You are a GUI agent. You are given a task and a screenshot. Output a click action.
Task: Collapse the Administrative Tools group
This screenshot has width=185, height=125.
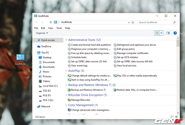coord(66,40)
